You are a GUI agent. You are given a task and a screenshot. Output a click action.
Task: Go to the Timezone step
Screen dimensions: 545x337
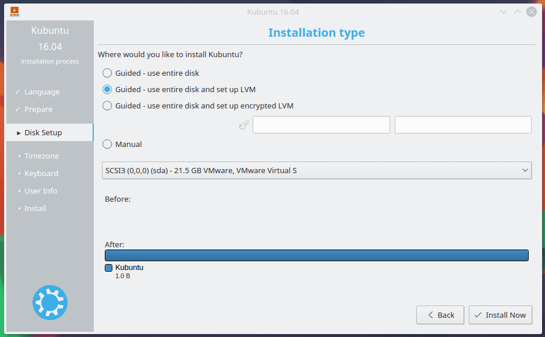tap(42, 156)
